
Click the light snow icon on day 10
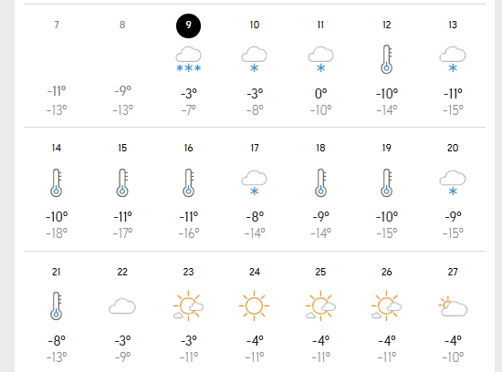255,59
